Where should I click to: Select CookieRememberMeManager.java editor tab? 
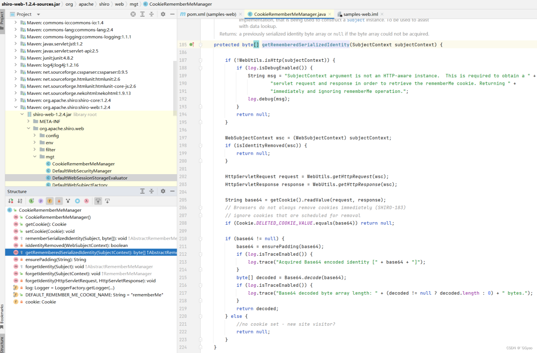point(290,14)
